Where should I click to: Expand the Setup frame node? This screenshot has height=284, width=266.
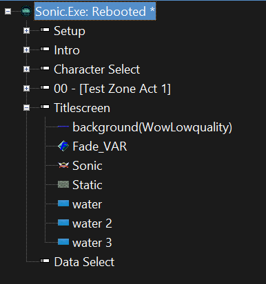pos(27,30)
